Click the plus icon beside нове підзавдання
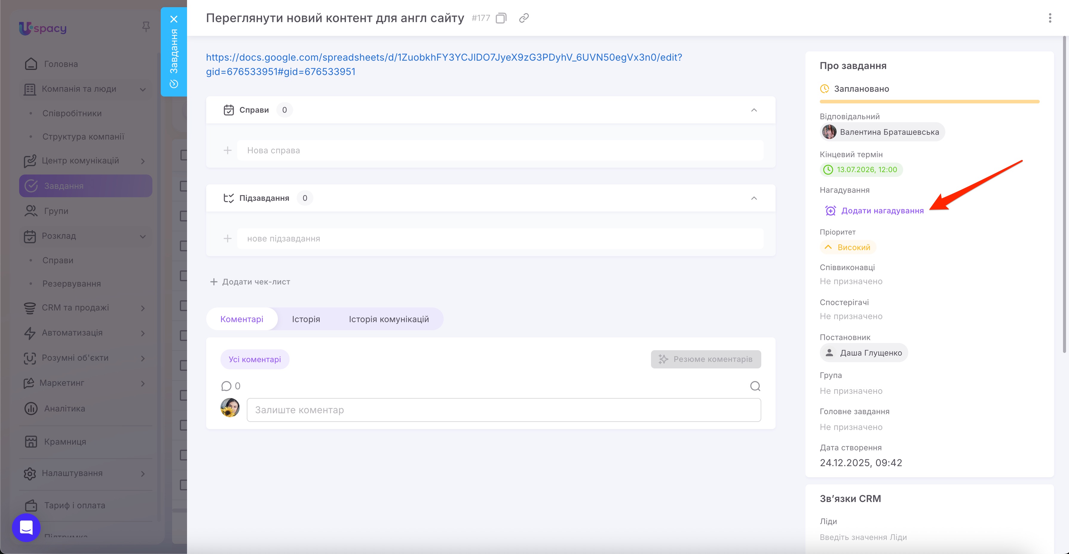 click(227, 238)
